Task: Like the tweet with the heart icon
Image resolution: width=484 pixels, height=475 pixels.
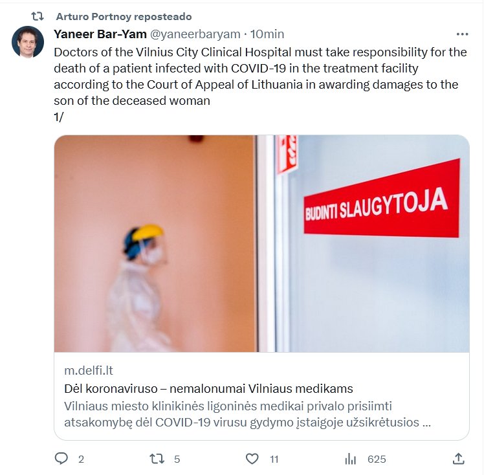Action: tap(252, 459)
